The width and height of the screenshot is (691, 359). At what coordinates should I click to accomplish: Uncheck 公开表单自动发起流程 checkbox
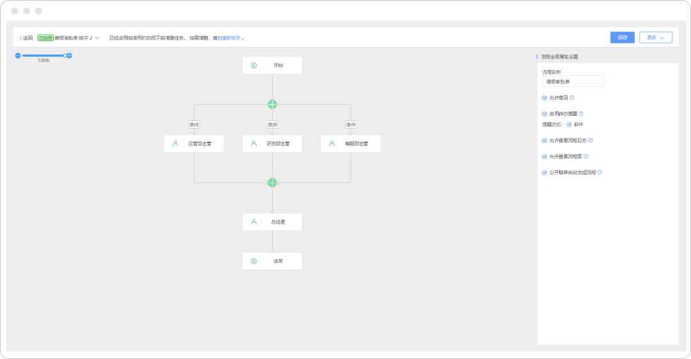[x=544, y=172]
